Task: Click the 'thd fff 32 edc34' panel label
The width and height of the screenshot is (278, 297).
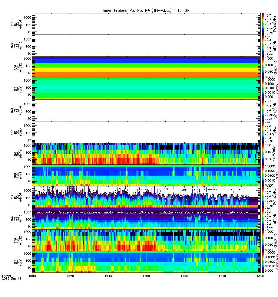Action: 16,110
